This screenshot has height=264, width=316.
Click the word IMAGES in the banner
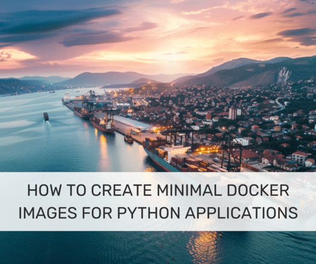(x=48, y=213)
